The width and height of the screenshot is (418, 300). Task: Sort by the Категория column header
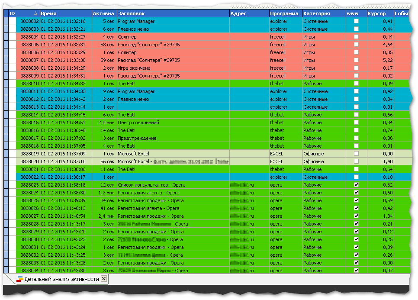324,13
